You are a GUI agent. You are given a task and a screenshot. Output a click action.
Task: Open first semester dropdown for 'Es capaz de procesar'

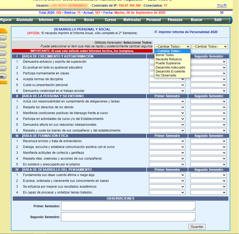coord(167,192)
